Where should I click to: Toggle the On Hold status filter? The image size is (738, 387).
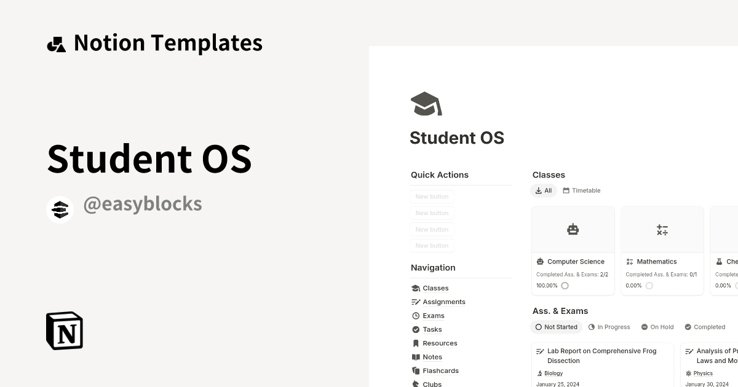pyautogui.click(x=657, y=327)
